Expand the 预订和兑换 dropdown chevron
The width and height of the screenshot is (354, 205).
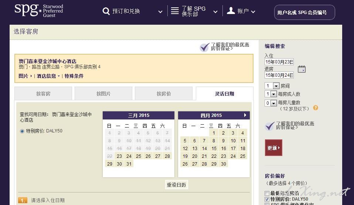160,12
